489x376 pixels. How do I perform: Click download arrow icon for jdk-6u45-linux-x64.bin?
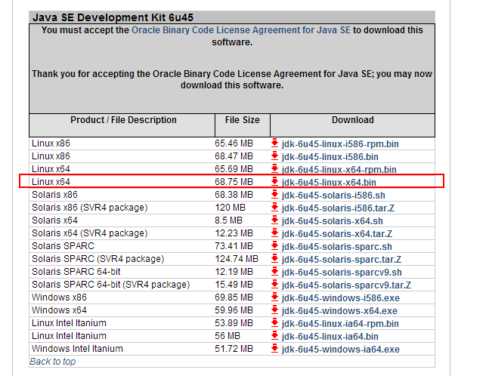tap(274, 182)
